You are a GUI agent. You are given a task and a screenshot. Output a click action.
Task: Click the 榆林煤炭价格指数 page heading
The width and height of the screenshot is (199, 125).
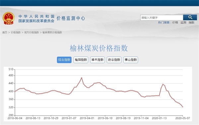click(x=99, y=48)
